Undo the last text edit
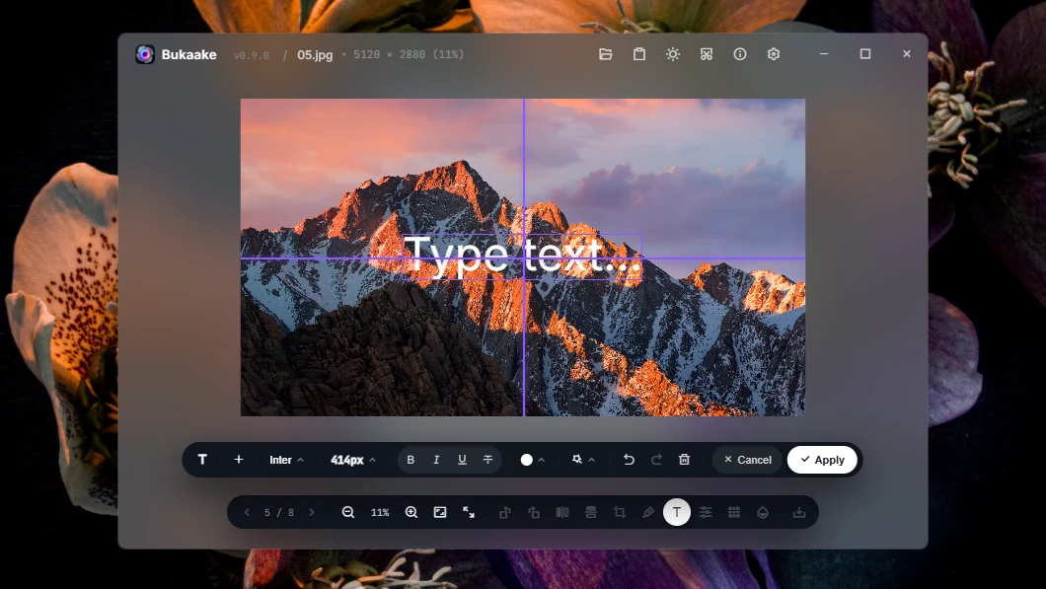Viewport: 1046px width, 589px height. click(x=629, y=460)
